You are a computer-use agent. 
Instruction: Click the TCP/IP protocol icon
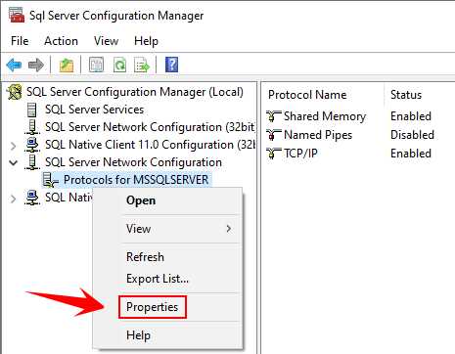coord(273,154)
